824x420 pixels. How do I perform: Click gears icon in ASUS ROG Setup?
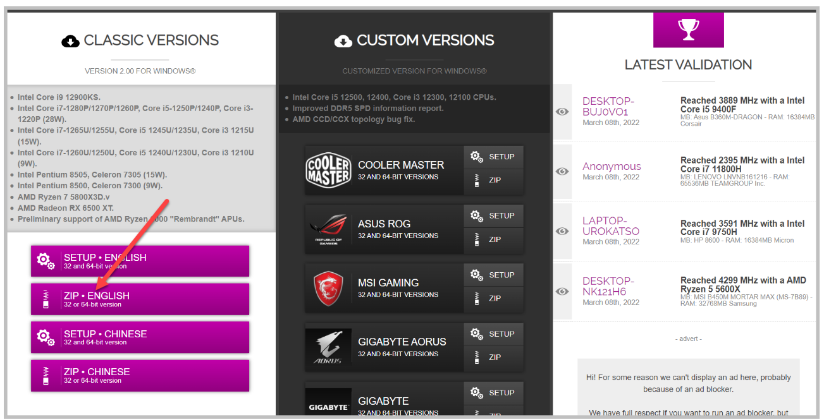pyautogui.click(x=476, y=215)
